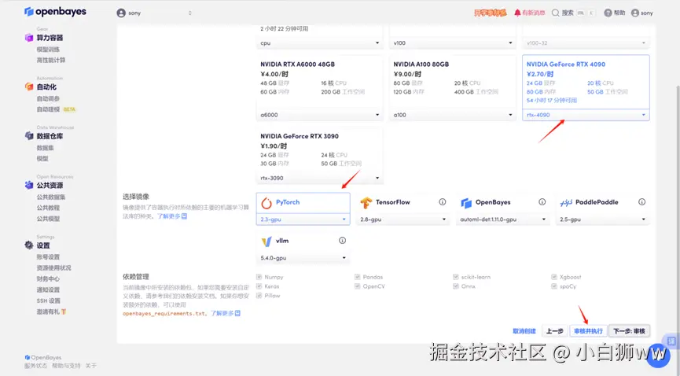The width and height of the screenshot is (680, 376).
Task: Select the OpenBayes image logo icon
Action: click(x=466, y=203)
